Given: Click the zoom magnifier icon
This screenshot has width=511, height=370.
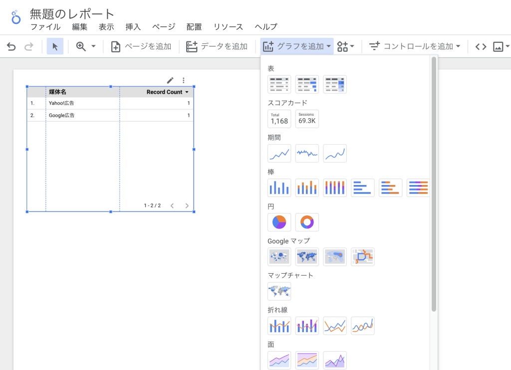Looking at the screenshot, I should [x=81, y=46].
